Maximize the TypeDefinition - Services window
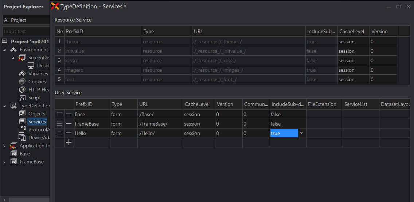This screenshot has height=202, width=414. click(398, 7)
